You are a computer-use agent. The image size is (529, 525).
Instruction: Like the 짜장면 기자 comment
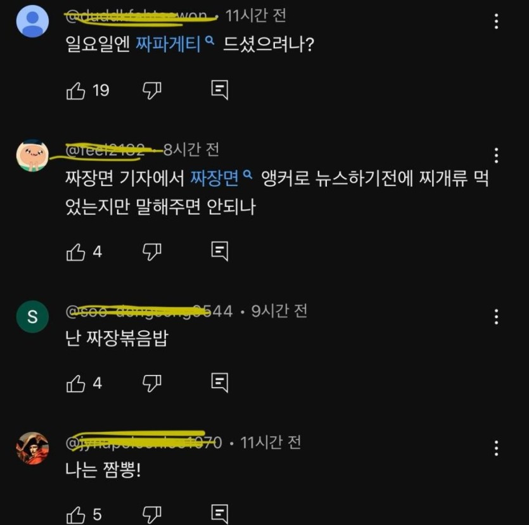(x=76, y=252)
